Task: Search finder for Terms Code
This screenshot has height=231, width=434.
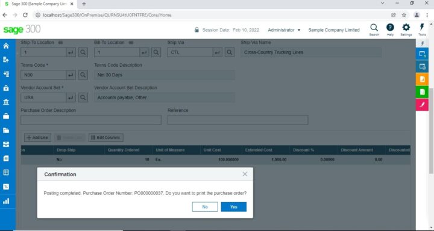Action: [83, 75]
